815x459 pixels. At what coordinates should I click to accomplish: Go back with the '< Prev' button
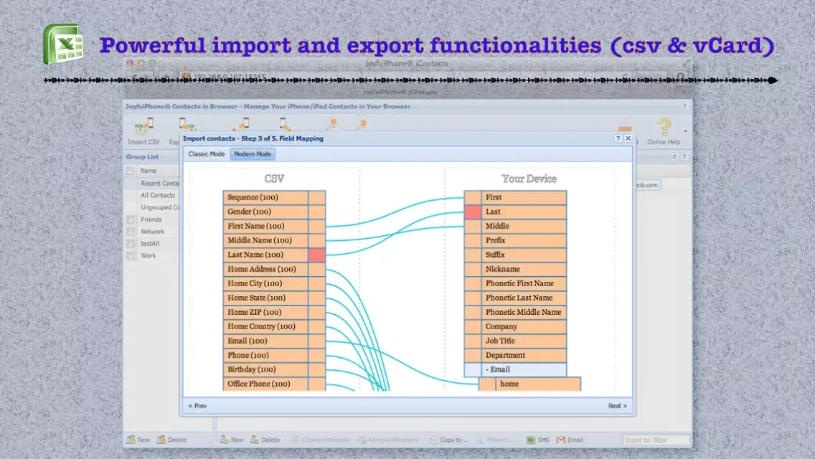point(197,406)
